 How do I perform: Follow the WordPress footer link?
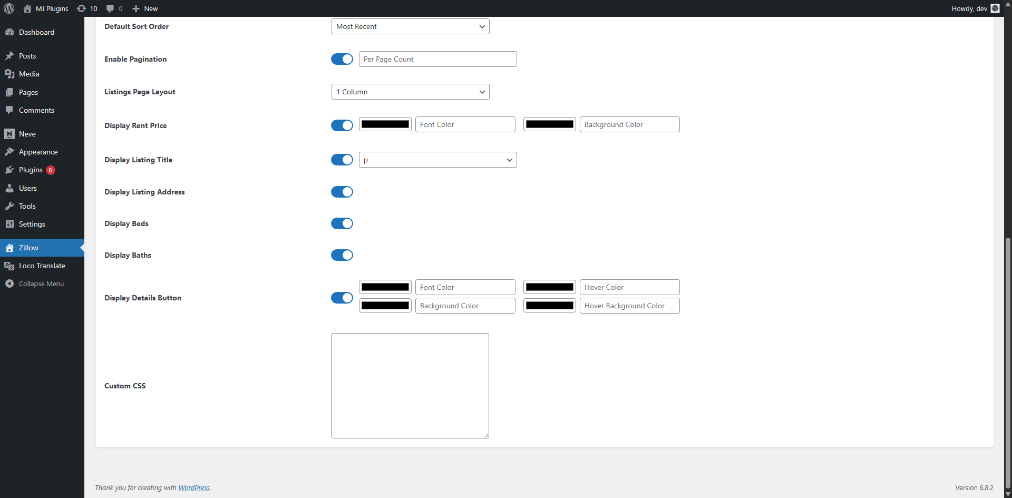(194, 487)
